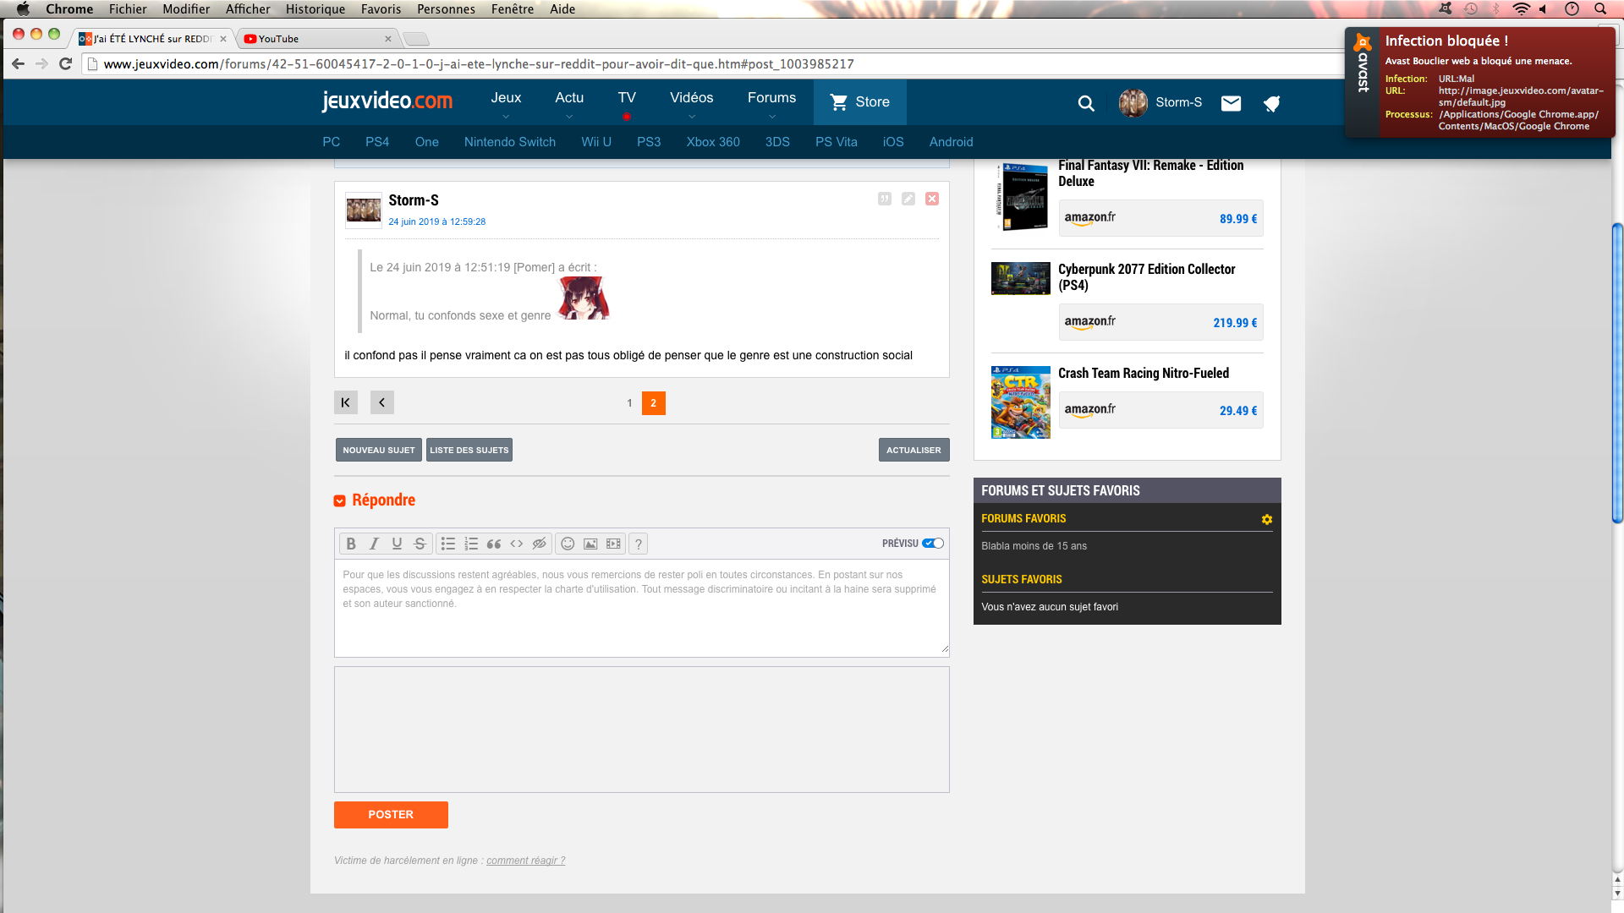The width and height of the screenshot is (1624, 913).
Task: Open the site search magnifier
Action: (1086, 103)
